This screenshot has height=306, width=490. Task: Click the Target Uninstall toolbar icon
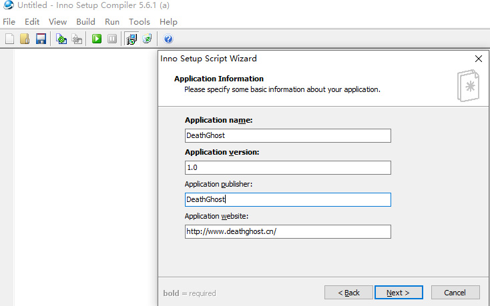(147, 39)
